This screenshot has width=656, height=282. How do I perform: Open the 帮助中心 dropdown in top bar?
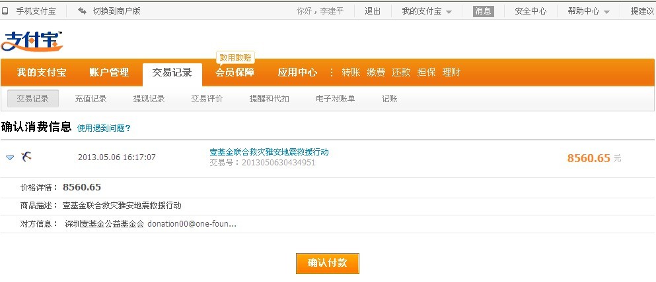(589, 11)
